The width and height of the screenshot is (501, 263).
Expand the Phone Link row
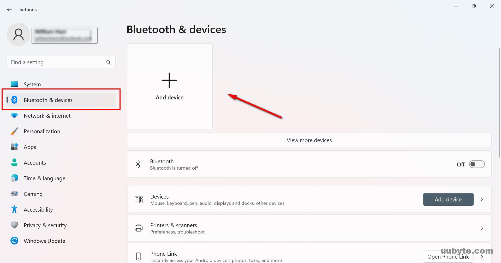pos(482,256)
